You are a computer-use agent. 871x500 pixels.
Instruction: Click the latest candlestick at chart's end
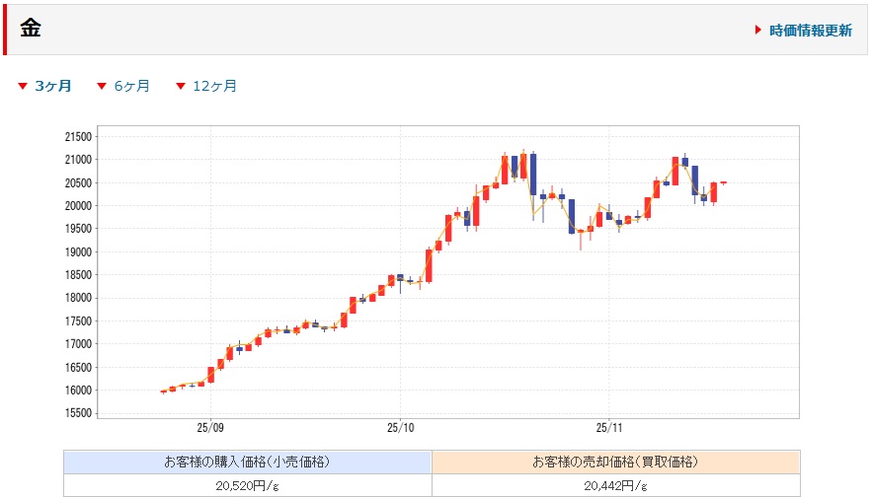click(x=723, y=182)
